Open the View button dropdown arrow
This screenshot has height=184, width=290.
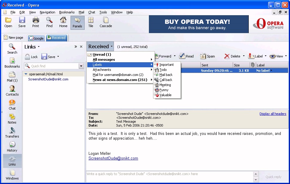pos(286,56)
